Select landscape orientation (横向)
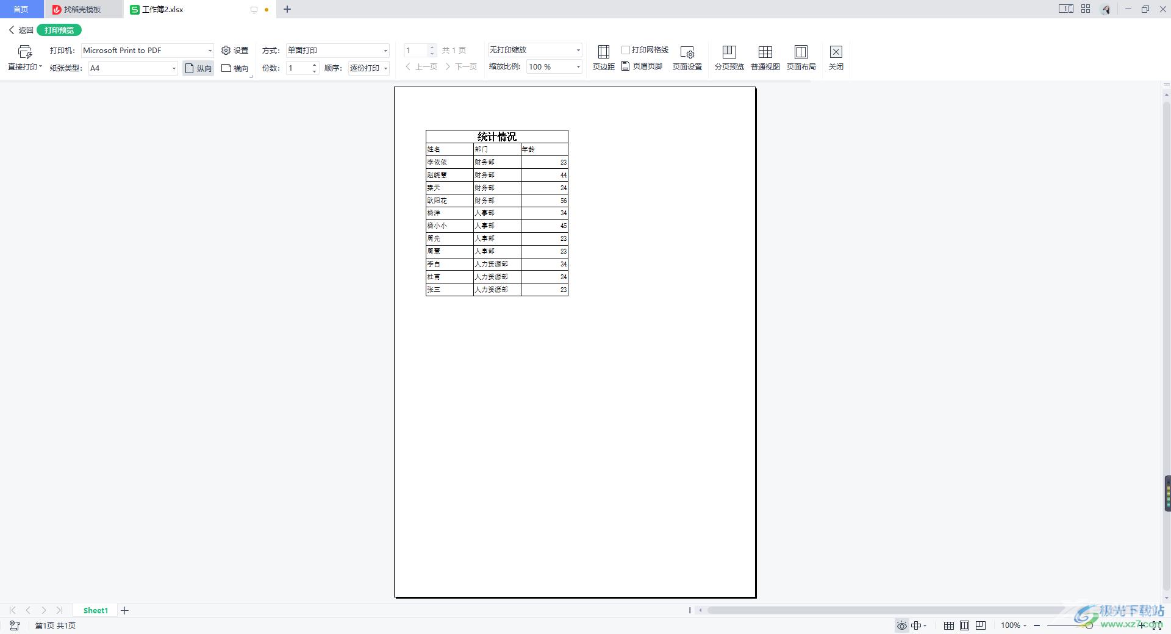Screen dimensions: 1171x634 (235, 68)
